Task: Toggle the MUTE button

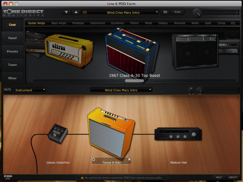Action: click(x=8, y=90)
